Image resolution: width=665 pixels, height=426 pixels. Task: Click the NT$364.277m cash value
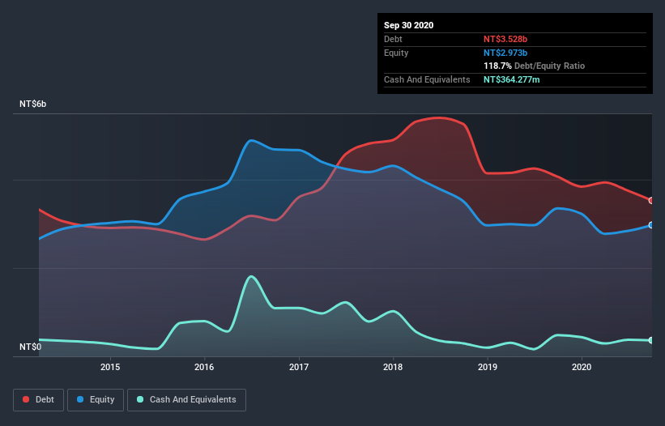click(x=511, y=79)
